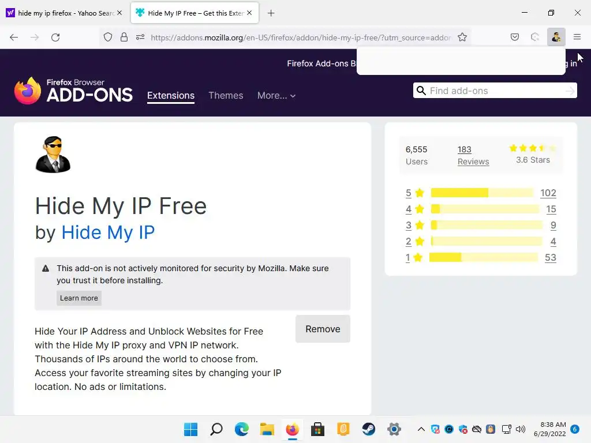The image size is (591, 443).
Task: Click the volume icon in system tray
Action: click(x=521, y=429)
